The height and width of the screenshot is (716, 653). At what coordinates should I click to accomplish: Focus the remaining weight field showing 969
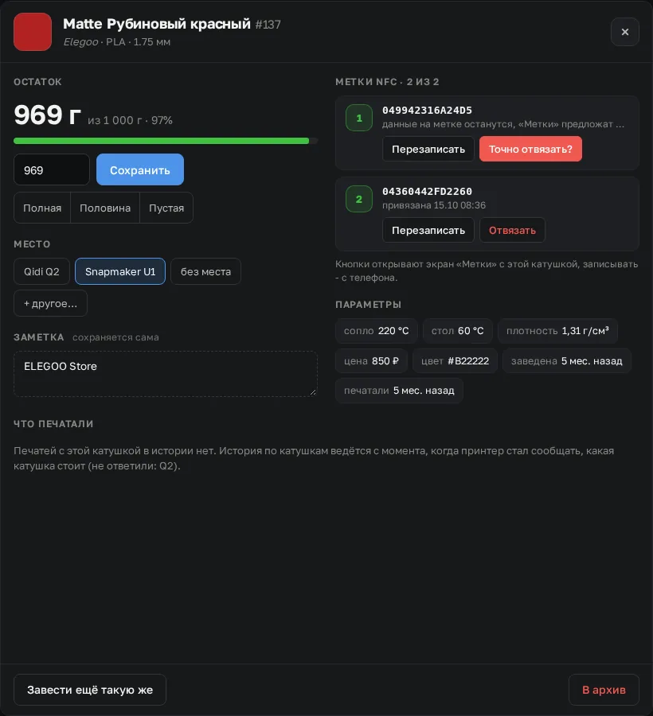tap(52, 170)
